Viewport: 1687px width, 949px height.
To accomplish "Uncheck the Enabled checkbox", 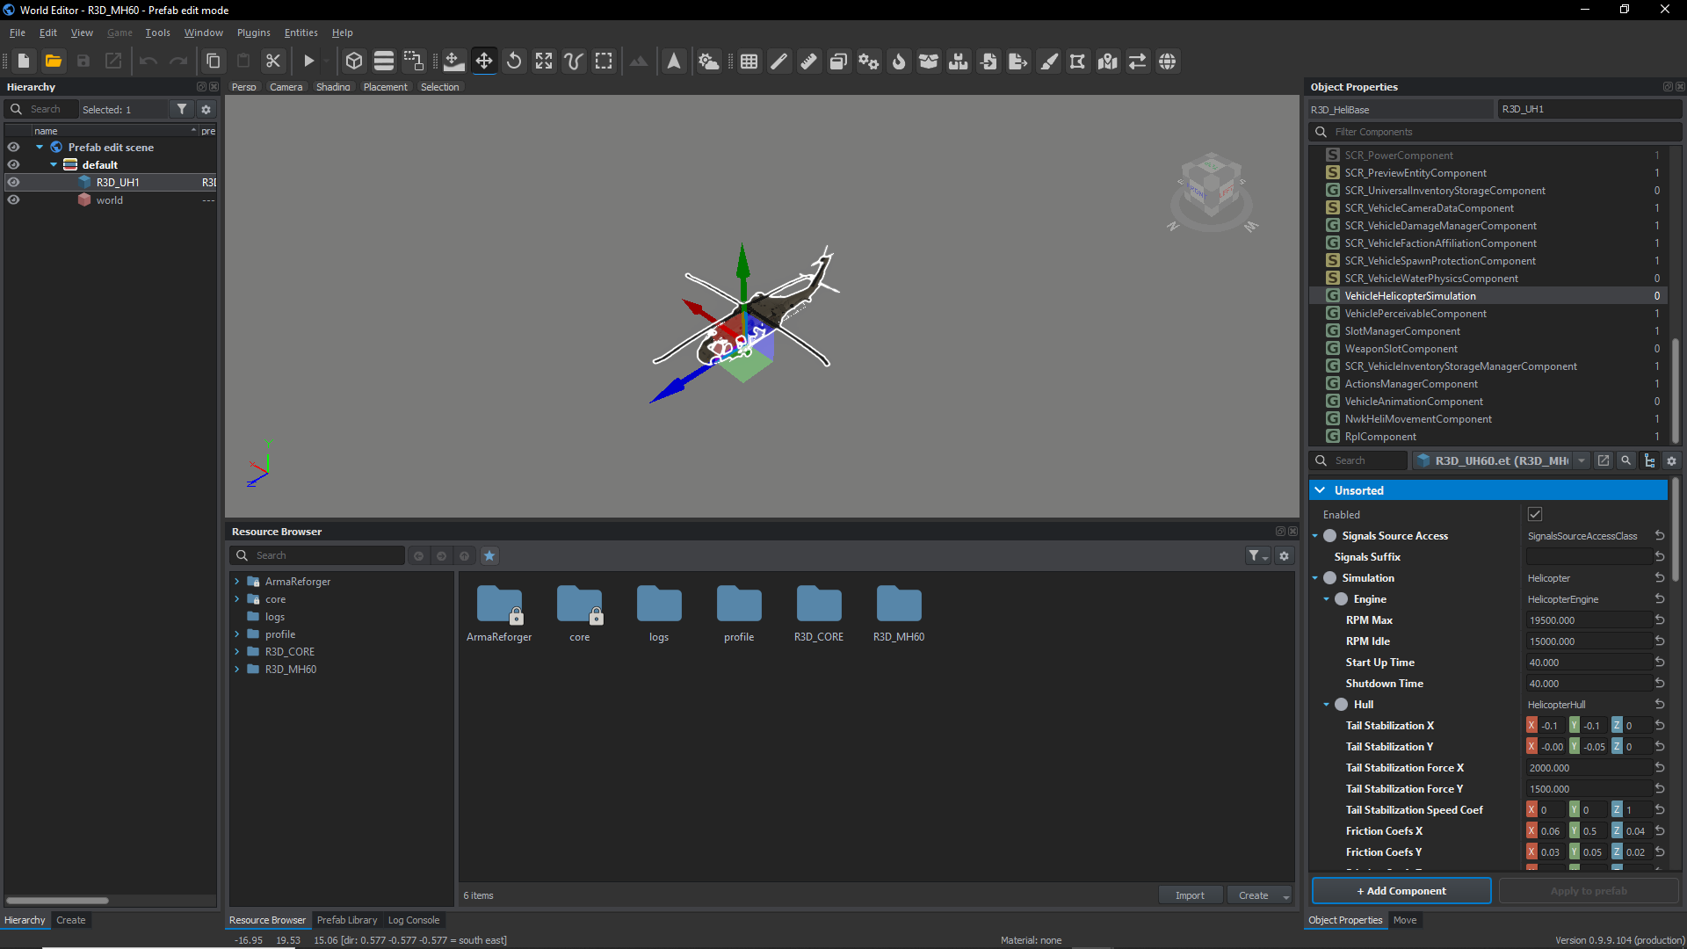I will point(1535,515).
